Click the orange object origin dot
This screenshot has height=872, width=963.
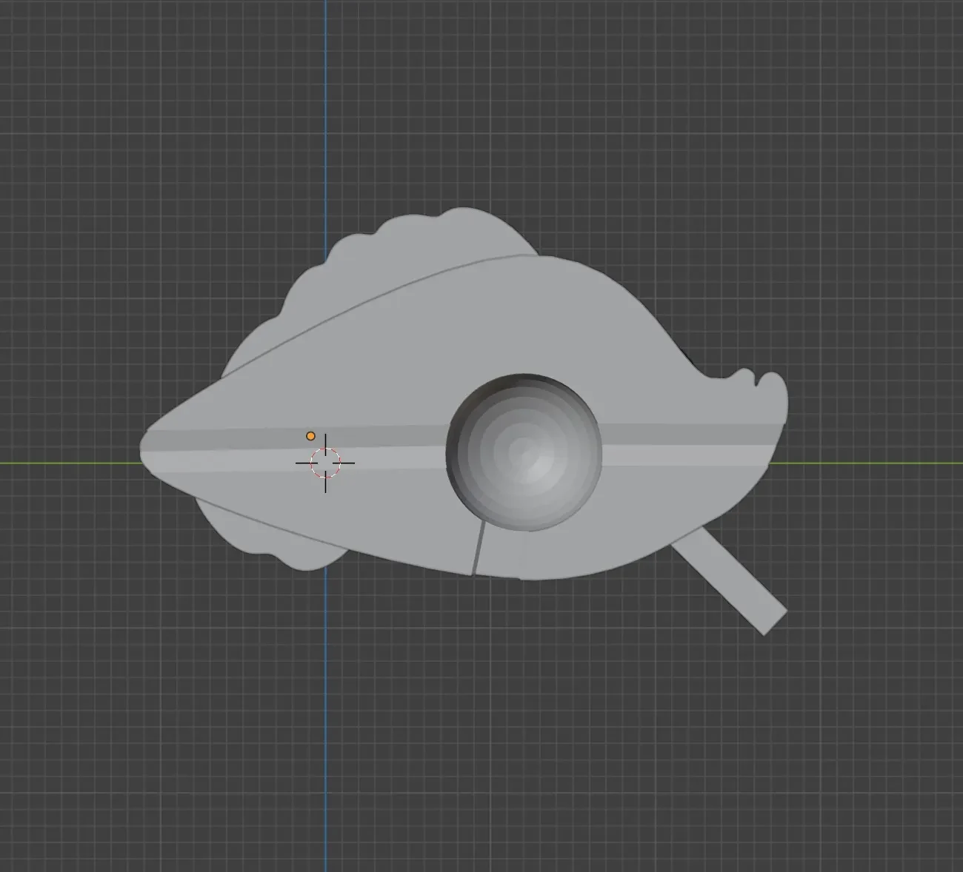tap(310, 436)
